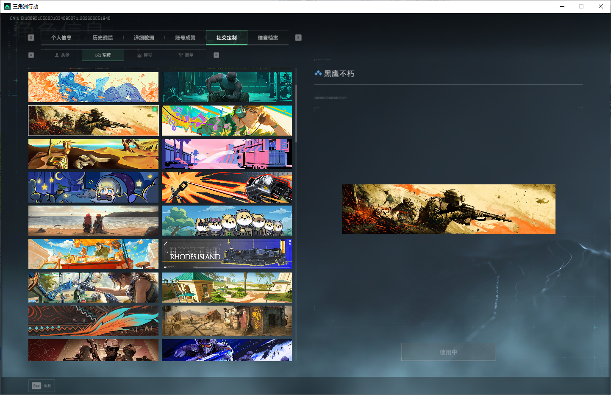Screen dimensions: 611x395
Task: Click the 三角洲行动 app icon in title bar
Action: pos(7,6)
